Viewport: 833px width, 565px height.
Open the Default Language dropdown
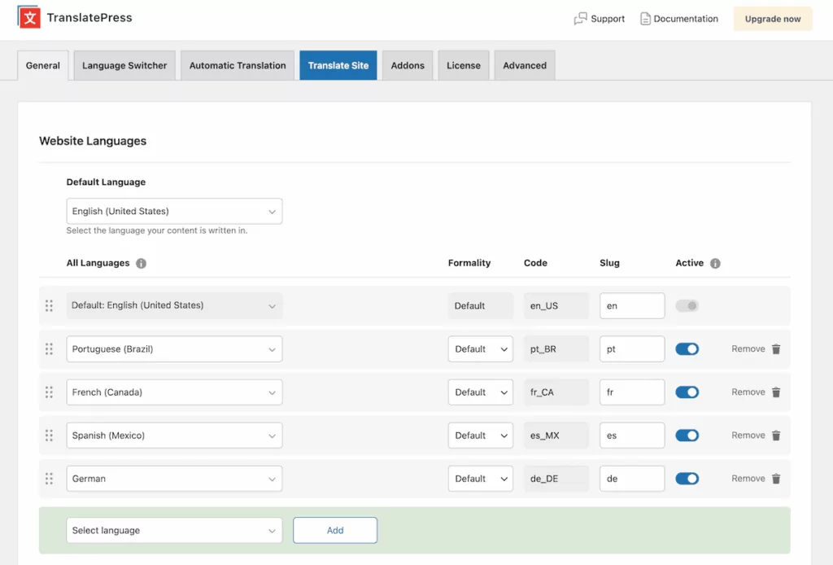click(x=174, y=211)
